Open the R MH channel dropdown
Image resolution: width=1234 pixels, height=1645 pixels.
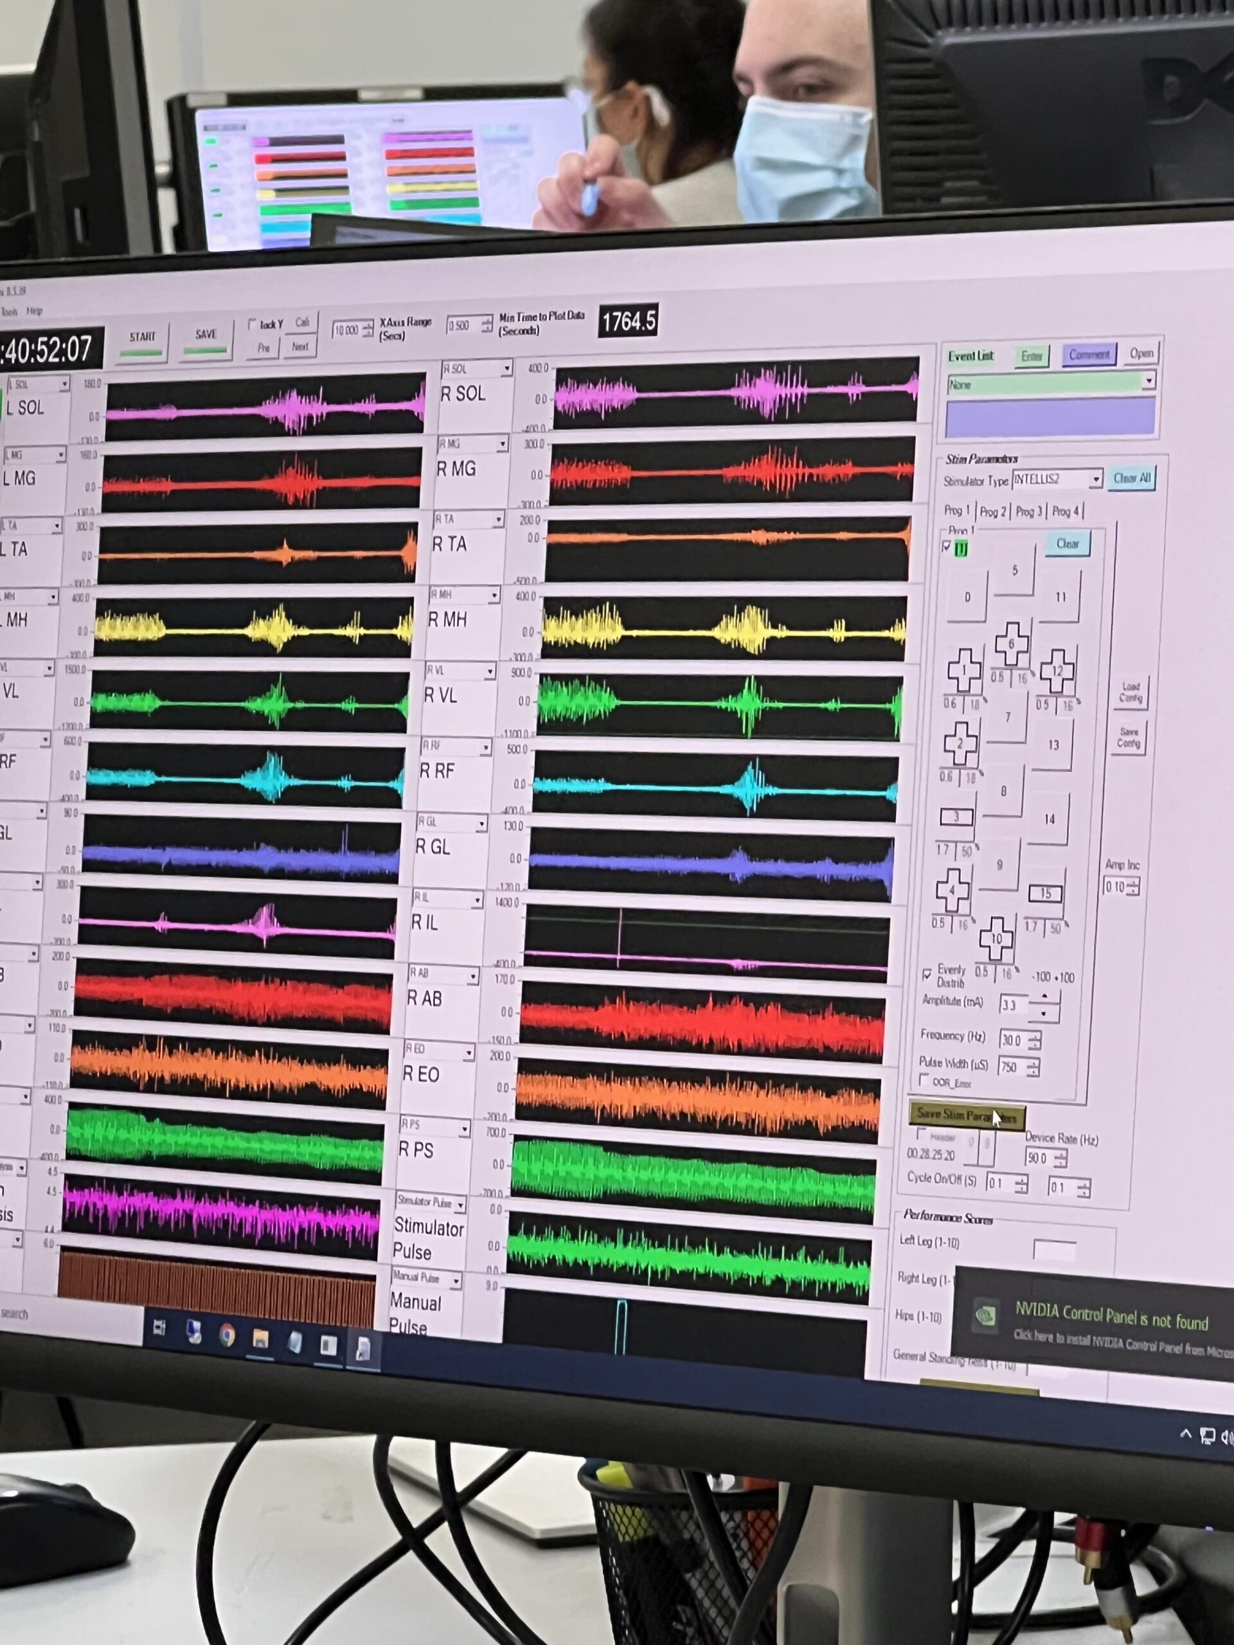[x=494, y=596]
